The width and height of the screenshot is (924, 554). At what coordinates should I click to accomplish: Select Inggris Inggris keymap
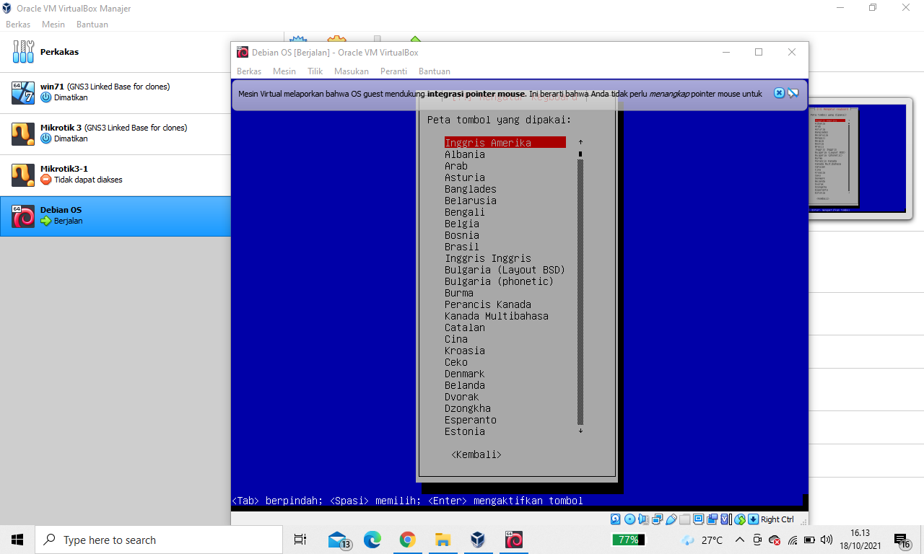coord(488,258)
